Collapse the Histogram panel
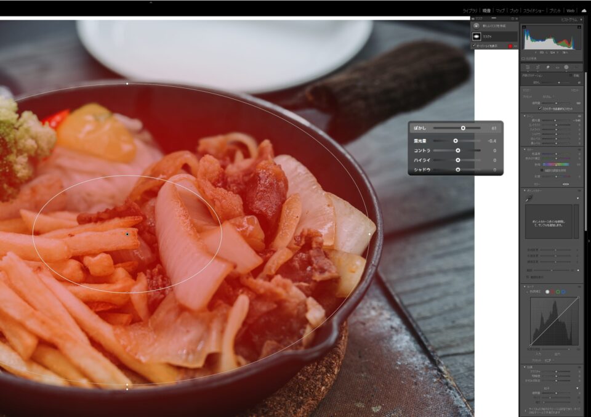 tap(580, 20)
